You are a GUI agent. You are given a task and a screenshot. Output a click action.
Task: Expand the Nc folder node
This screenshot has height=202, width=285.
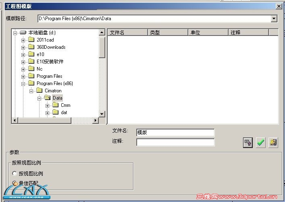pyautogui.click(x=23, y=69)
